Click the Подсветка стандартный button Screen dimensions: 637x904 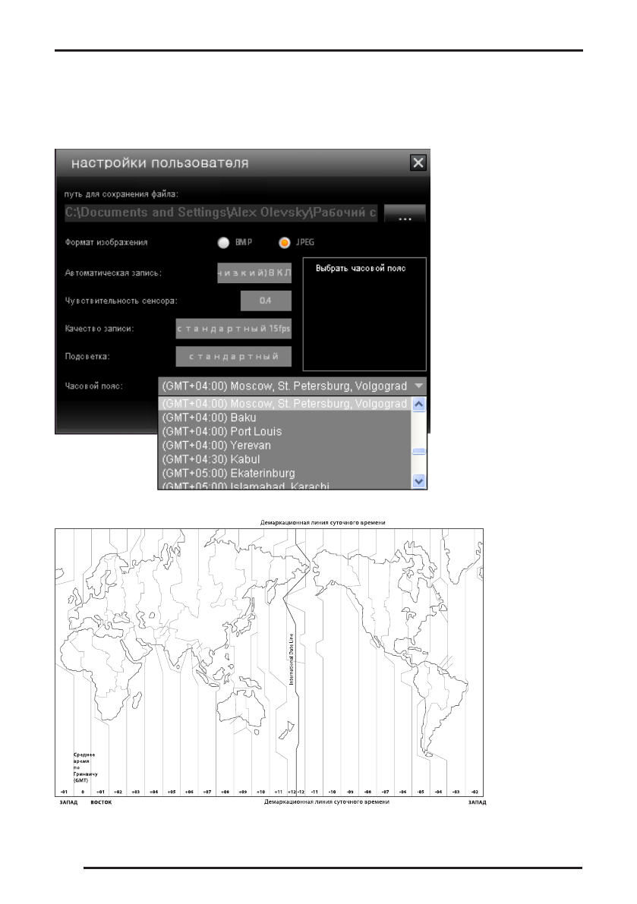click(234, 356)
